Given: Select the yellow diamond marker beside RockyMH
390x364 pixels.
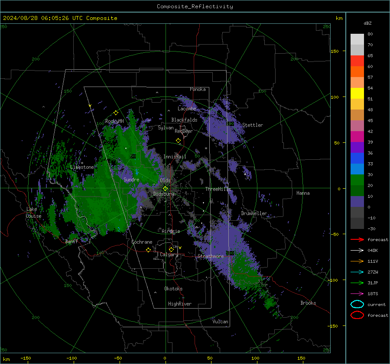Looking at the screenshot, I should click(x=116, y=113).
